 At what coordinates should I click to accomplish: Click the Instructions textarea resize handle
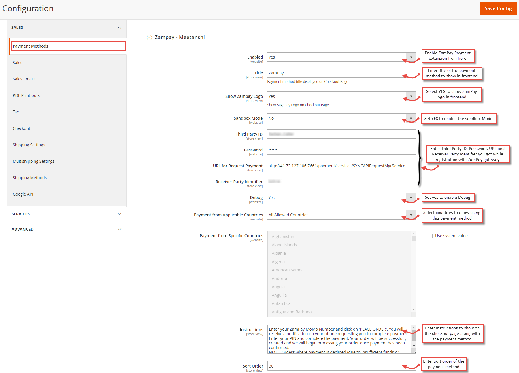(414, 352)
